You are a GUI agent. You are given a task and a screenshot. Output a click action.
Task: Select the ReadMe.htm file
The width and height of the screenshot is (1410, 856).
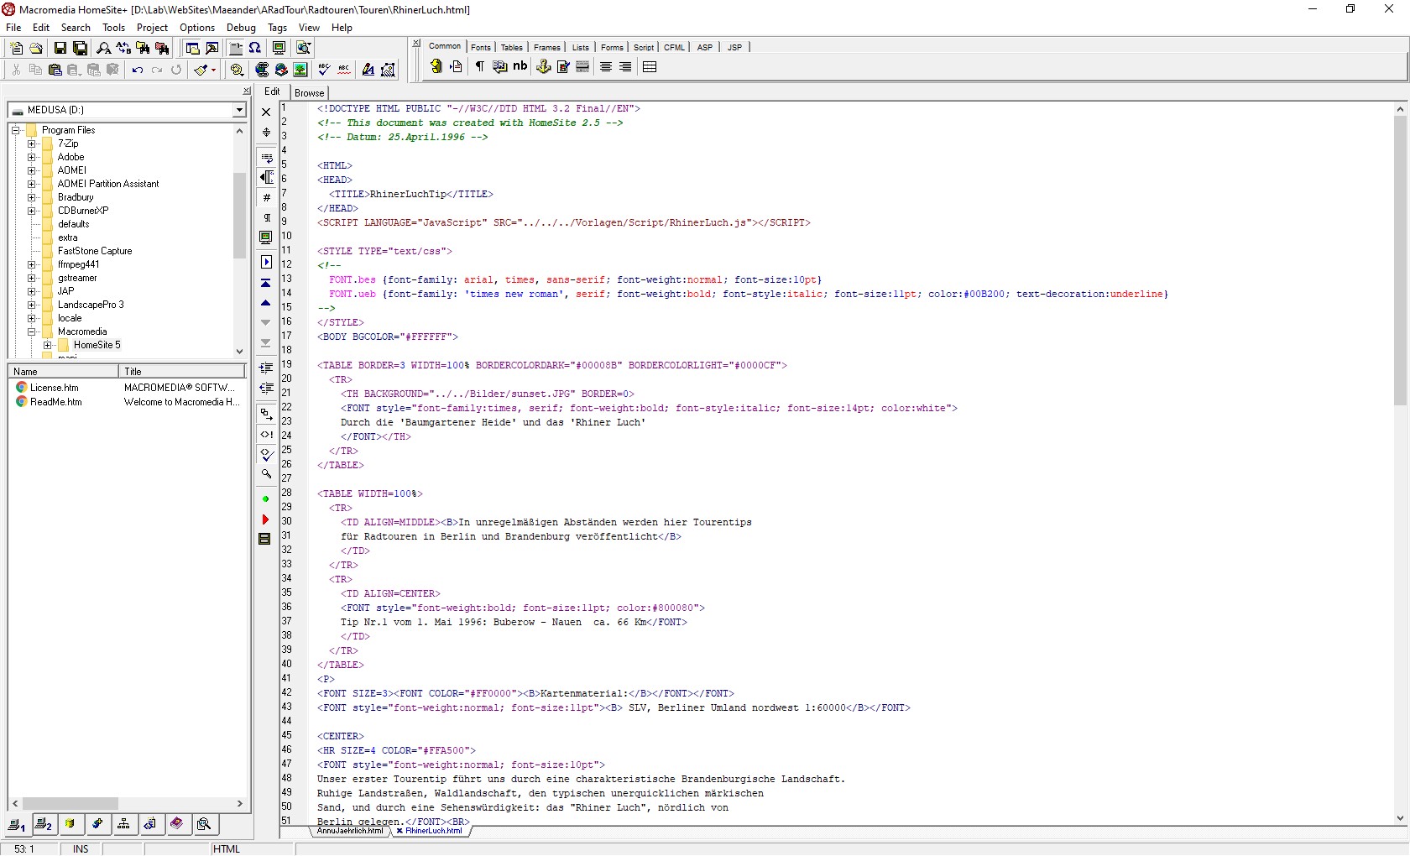56,402
